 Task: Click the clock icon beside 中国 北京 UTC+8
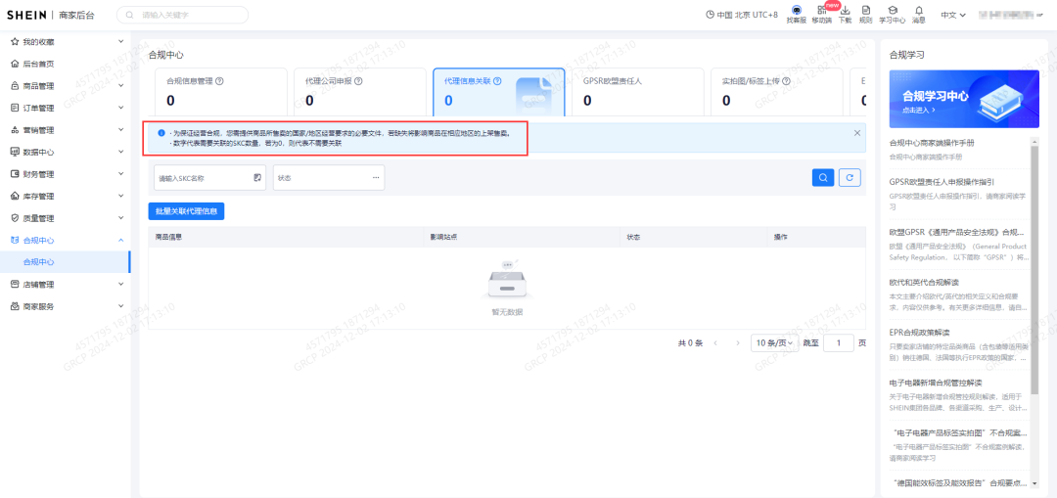click(710, 15)
